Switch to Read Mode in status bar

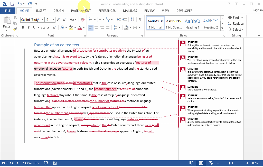point(191,163)
